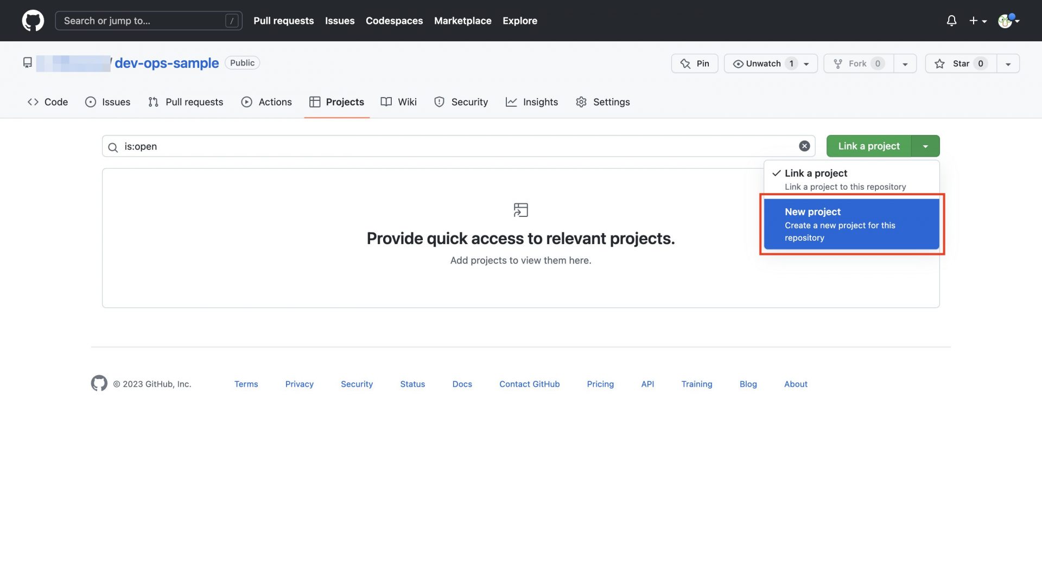The width and height of the screenshot is (1042, 577).
Task: Pin the dev-ops-sample repository
Action: click(694, 63)
